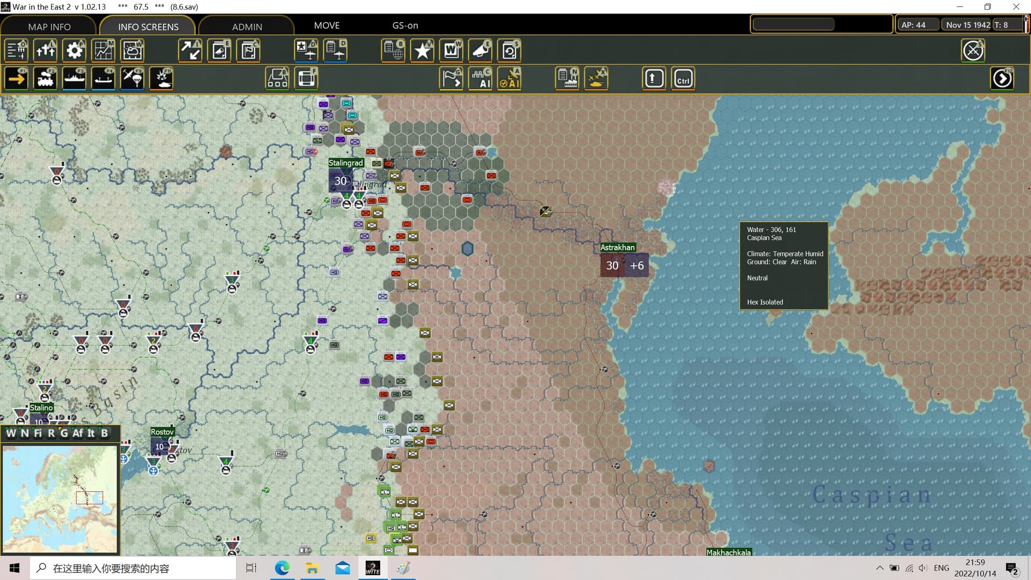Open the Victory star icon
The image size is (1031, 580).
(x=423, y=50)
